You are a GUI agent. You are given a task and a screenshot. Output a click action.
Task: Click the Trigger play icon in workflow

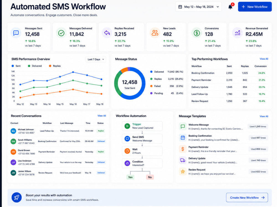click(127, 126)
